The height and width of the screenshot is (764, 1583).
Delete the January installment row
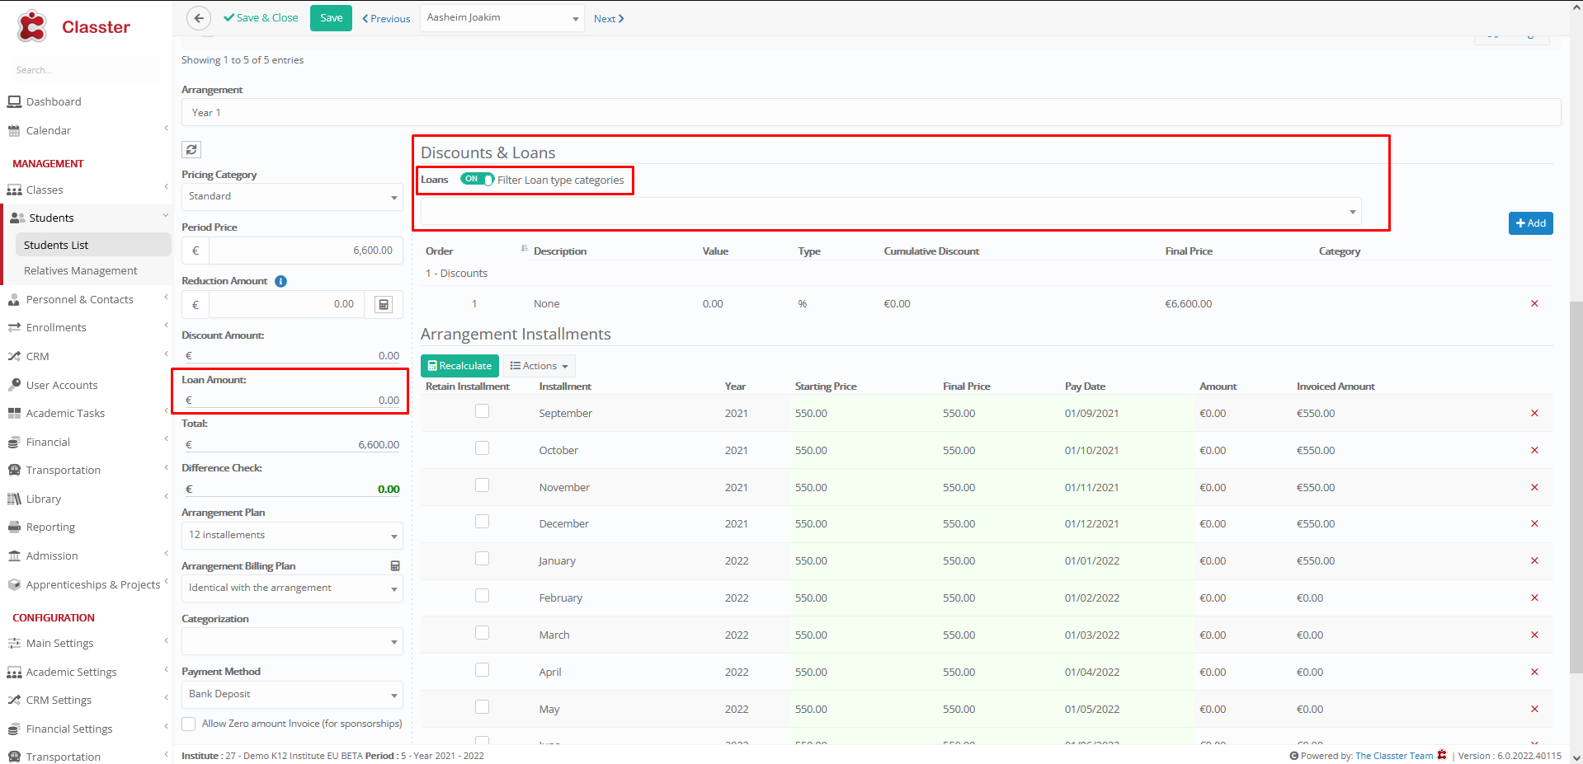pos(1534,560)
